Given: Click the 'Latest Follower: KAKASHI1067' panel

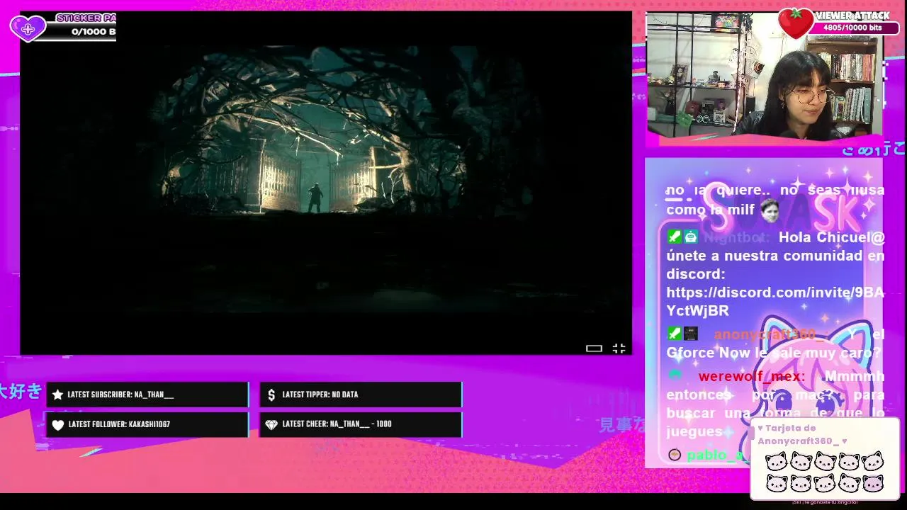Looking at the screenshot, I should (147, 424).
